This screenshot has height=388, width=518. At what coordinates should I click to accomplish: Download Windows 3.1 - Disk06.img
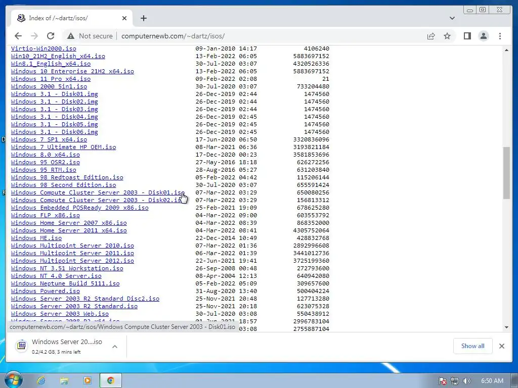pos(55,132)
